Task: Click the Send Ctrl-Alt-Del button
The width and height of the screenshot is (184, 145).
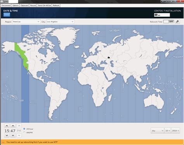Action: (x=44, y=5)
